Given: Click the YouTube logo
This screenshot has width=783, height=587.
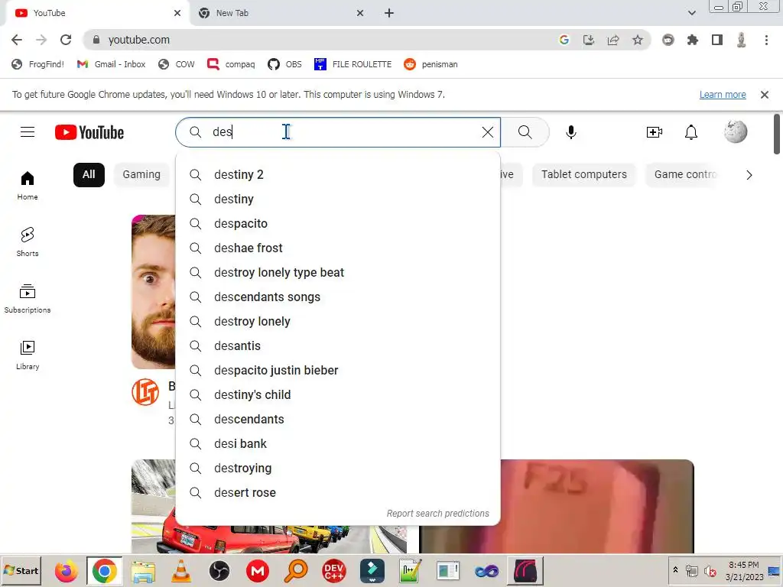Looking at the screenshot, I should 89,132.
